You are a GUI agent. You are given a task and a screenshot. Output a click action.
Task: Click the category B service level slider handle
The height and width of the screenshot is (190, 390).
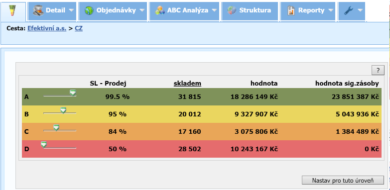click(x=63, y=110)
